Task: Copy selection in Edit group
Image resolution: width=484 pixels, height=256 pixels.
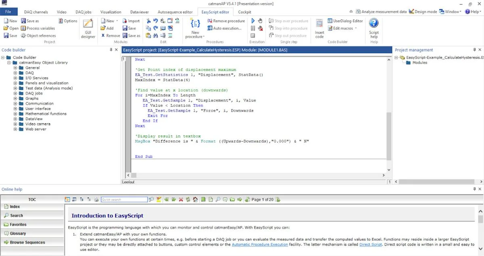Action: [149, 28]
